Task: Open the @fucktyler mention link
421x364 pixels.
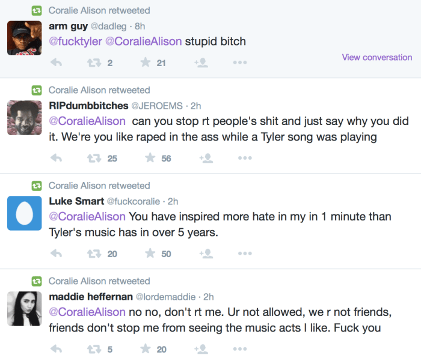Action: point(77,42)
